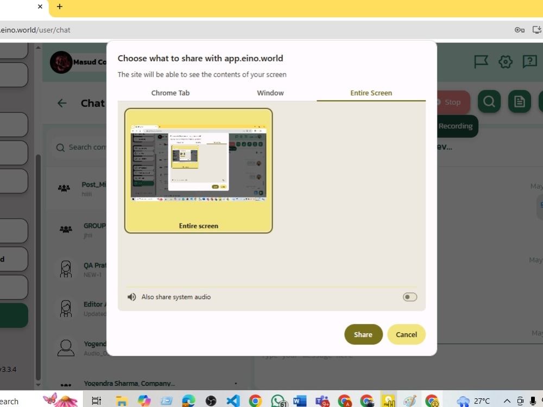Viewport: 543px width, 407px height.
Task: Open the QA Prat conversation
Action: tap(77, 270)
